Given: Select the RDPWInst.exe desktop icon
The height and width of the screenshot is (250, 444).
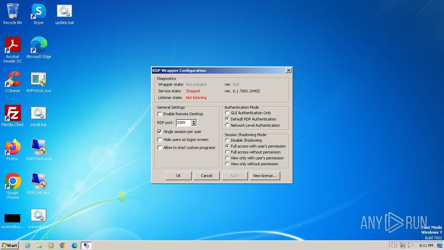Looking at the screenshot, I should [x=39, y=82].
